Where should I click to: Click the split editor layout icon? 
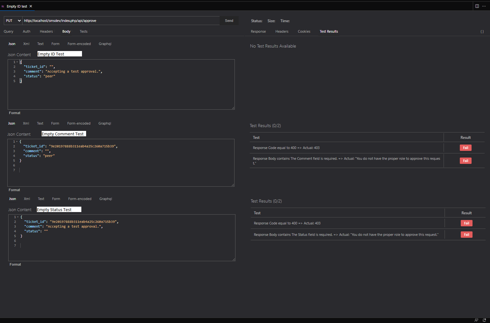477,6
